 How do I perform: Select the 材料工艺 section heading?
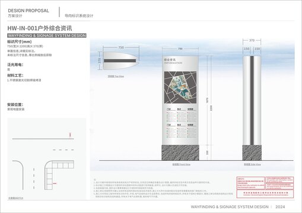tap(15, 75)
